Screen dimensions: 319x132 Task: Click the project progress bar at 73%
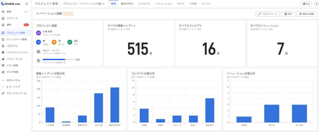point(58,60)
